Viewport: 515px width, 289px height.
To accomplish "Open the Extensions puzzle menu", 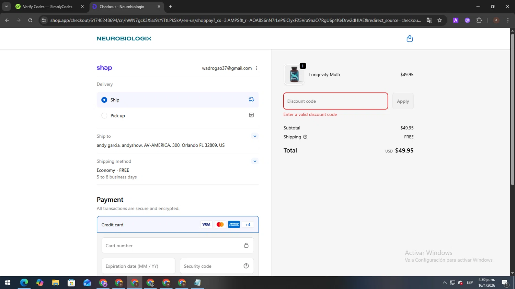I will [479, 20].
